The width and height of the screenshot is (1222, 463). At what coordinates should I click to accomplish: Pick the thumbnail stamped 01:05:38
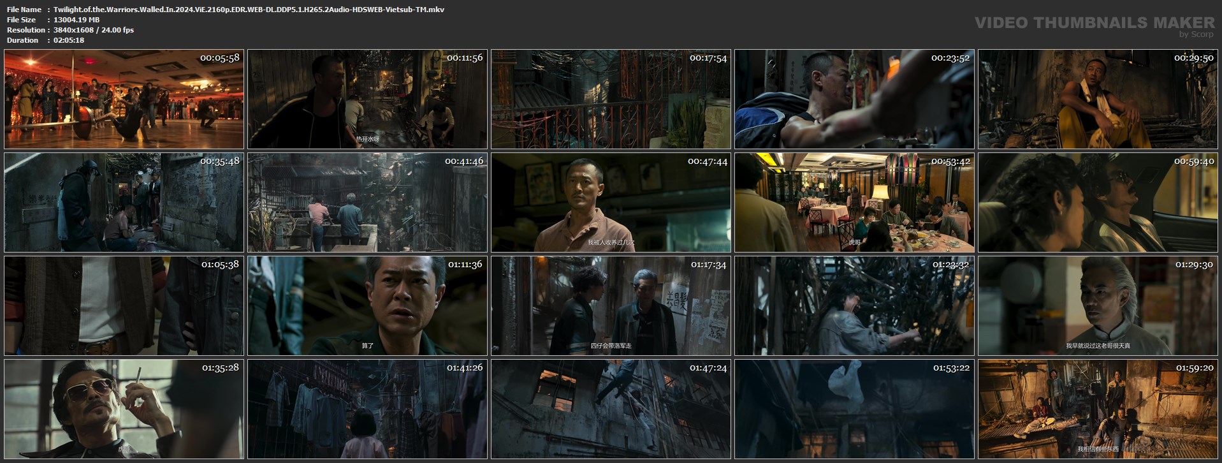[124, 306]
